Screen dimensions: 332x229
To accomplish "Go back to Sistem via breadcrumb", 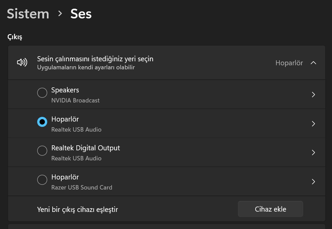I will click(28, 14).
